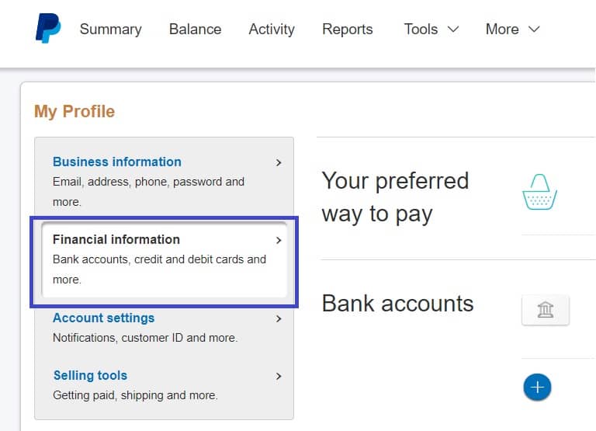The width and height of the screenshot is (596, 431).
Task: Click the Selling tools chevron arrow
Action: tap(279, 376)
